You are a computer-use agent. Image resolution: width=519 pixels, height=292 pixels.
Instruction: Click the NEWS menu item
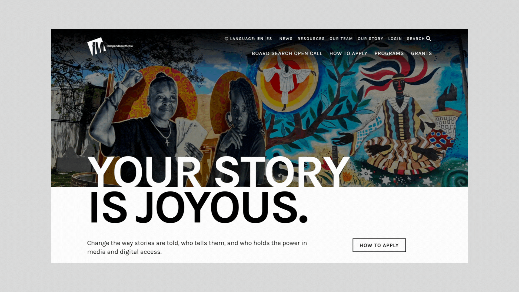(x=285, y=38)
